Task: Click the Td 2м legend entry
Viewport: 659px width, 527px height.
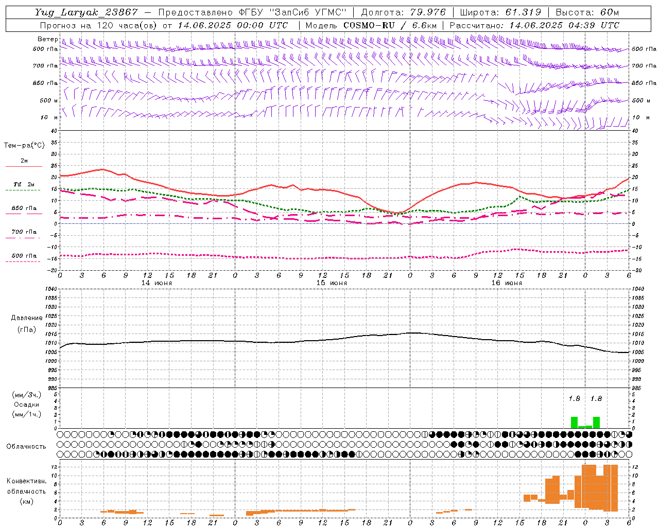Action: pyautogui.click(x=24, y=184)
